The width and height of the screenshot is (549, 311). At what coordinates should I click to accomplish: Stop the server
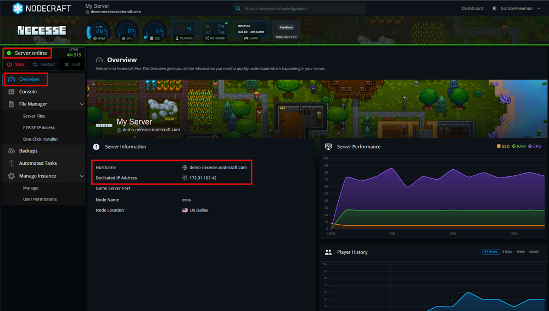16,64
